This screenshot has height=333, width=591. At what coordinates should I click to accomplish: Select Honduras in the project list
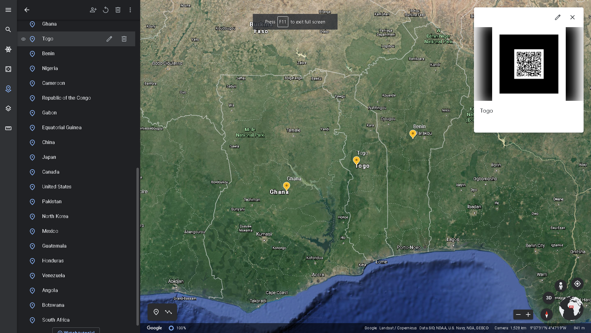pyautogui.click(x=76, y=261)
